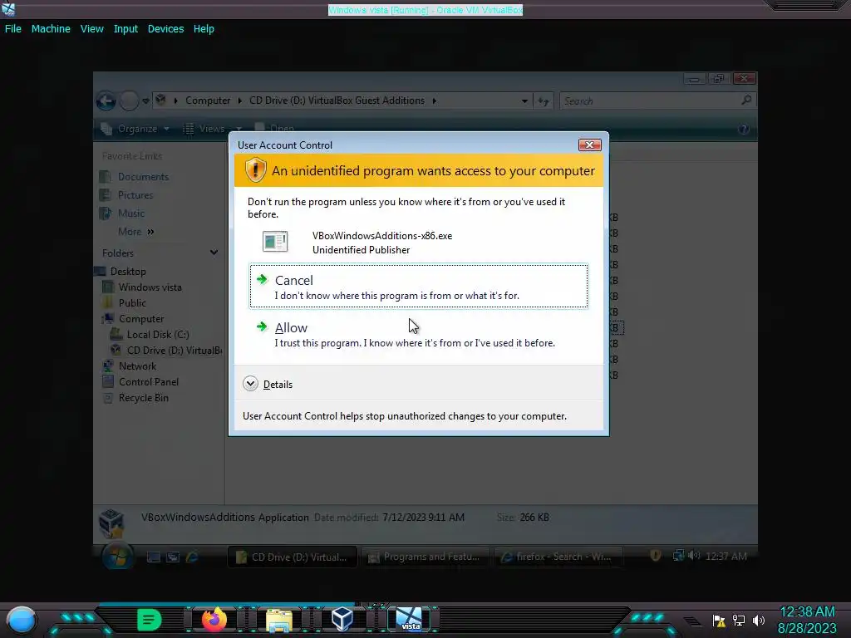
Task: Click the VBoxWindowsAdditions program icon in dialog
Action: pos(275,242)
